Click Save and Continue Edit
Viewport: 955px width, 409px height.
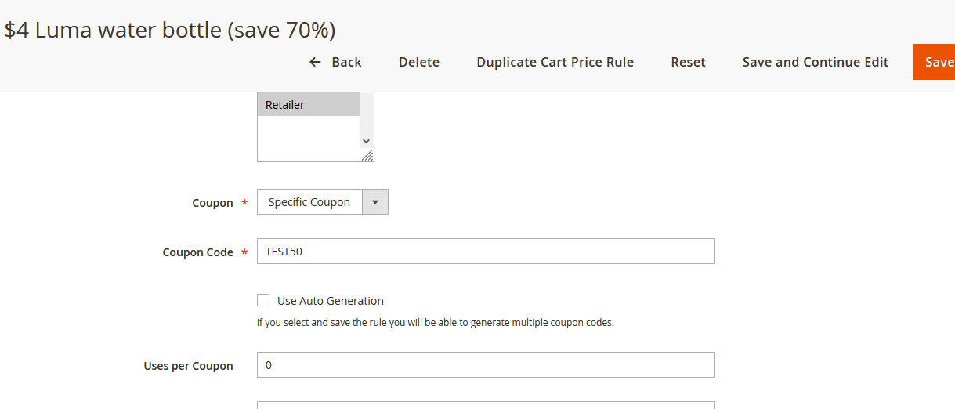pos(815,62)
